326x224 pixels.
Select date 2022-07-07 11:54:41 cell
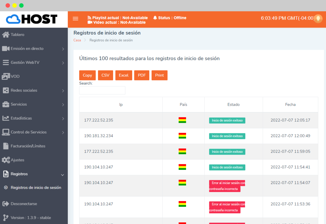(x=290, y=167)
